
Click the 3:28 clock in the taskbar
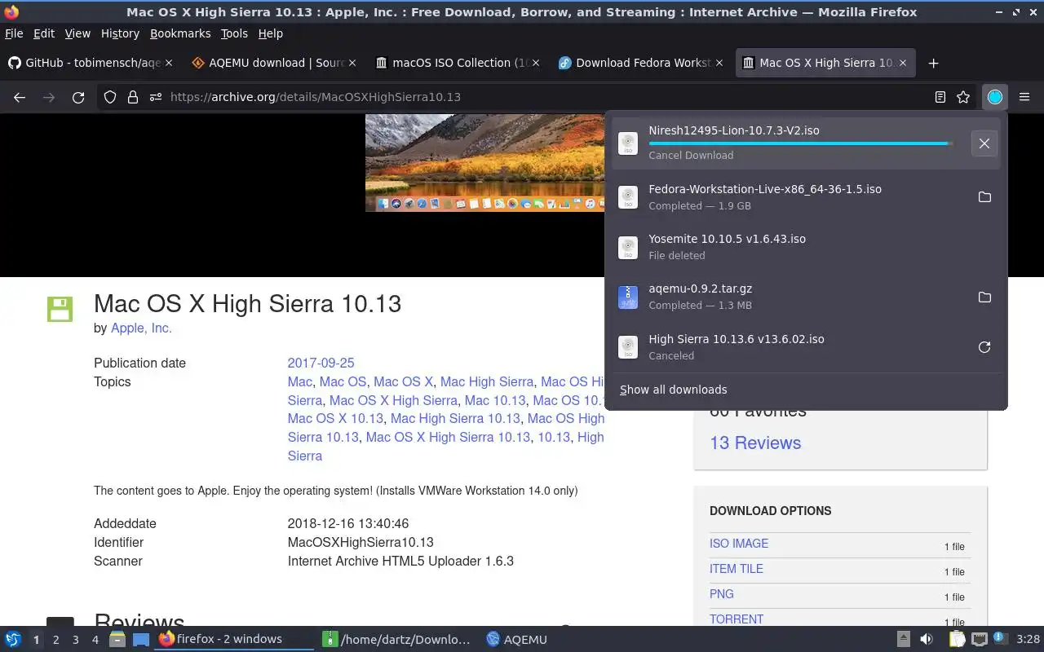tap(1029, 640)
